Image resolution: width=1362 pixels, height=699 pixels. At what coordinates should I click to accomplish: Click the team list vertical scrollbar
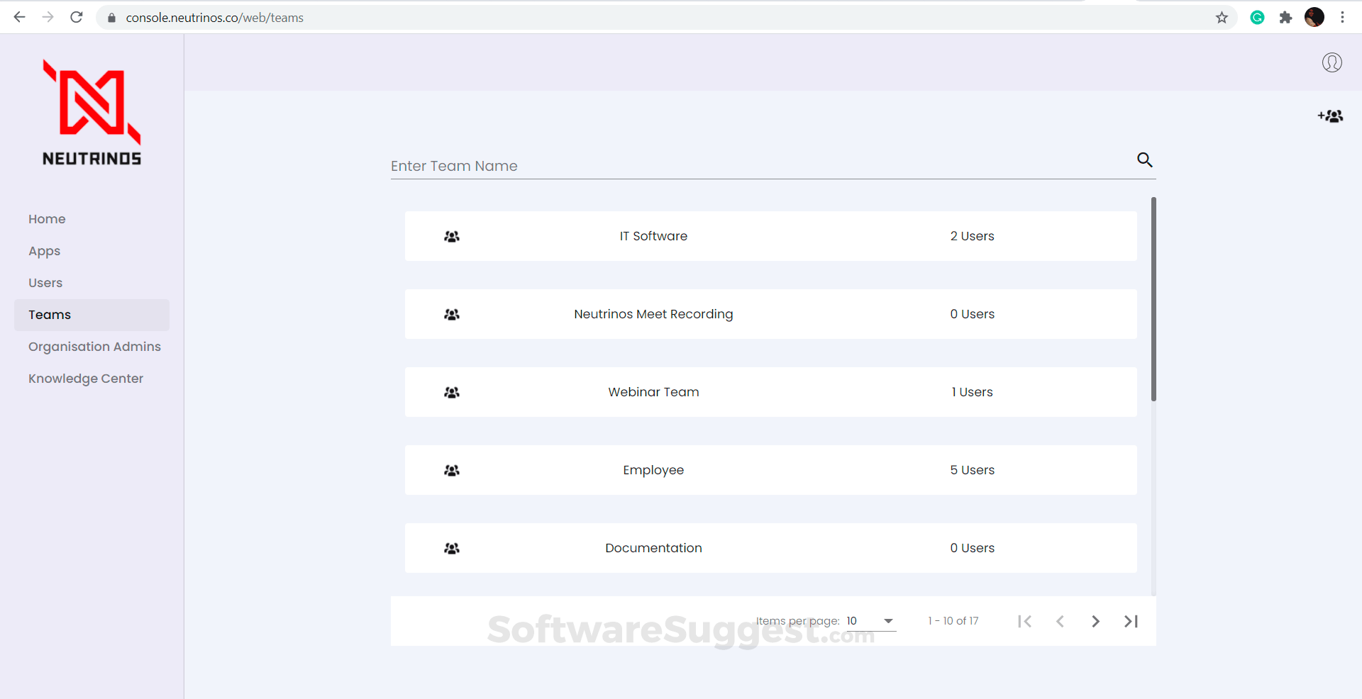tap(1153, 299)
